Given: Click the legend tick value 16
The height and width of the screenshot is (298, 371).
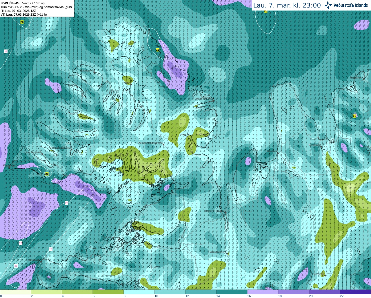Looking at the screenshot, I should [x=249, y=296].
